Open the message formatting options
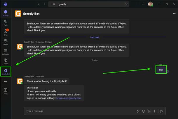The image size is (178, 119). [x=138, y=111]
